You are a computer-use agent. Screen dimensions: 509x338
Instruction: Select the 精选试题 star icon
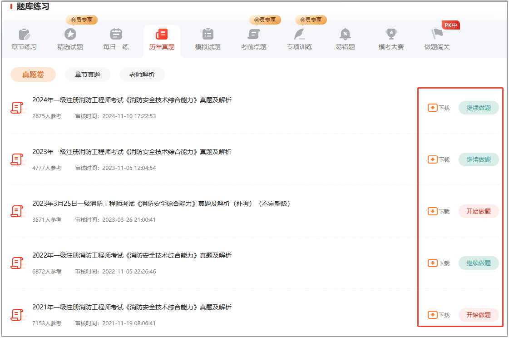point(70,34)
